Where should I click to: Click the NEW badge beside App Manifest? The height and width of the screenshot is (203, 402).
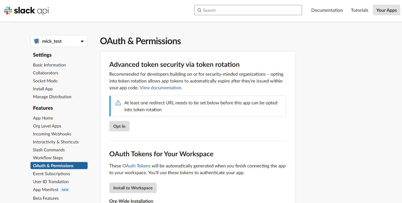65,190
